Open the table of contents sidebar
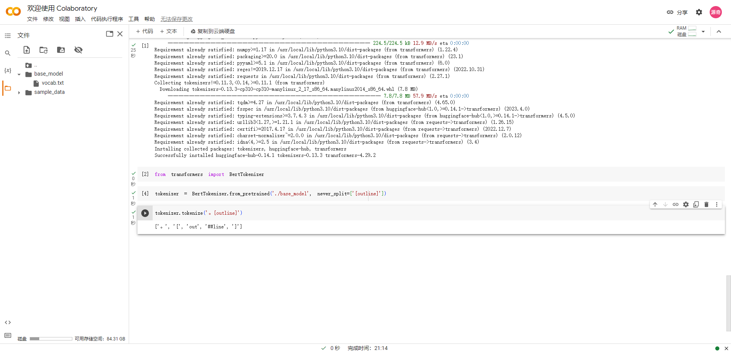This screenshot has height=353, width=731. coord(8,35)
